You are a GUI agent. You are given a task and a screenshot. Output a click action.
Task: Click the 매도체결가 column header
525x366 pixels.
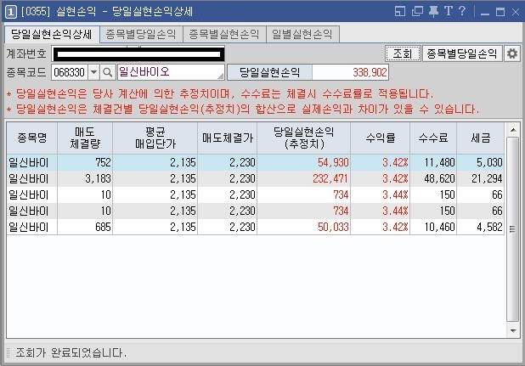228,138
